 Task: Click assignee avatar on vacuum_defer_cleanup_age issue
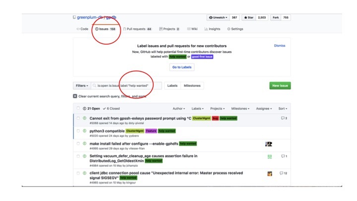coord(270,157)
